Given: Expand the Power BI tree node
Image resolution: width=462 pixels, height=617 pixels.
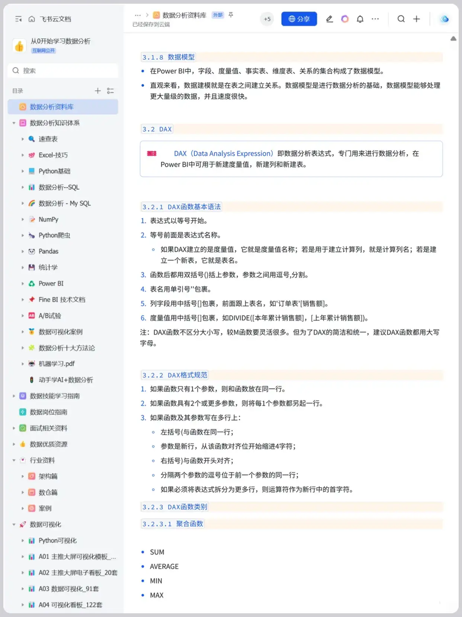Looking at the screenshot, I should click(22, 284).
